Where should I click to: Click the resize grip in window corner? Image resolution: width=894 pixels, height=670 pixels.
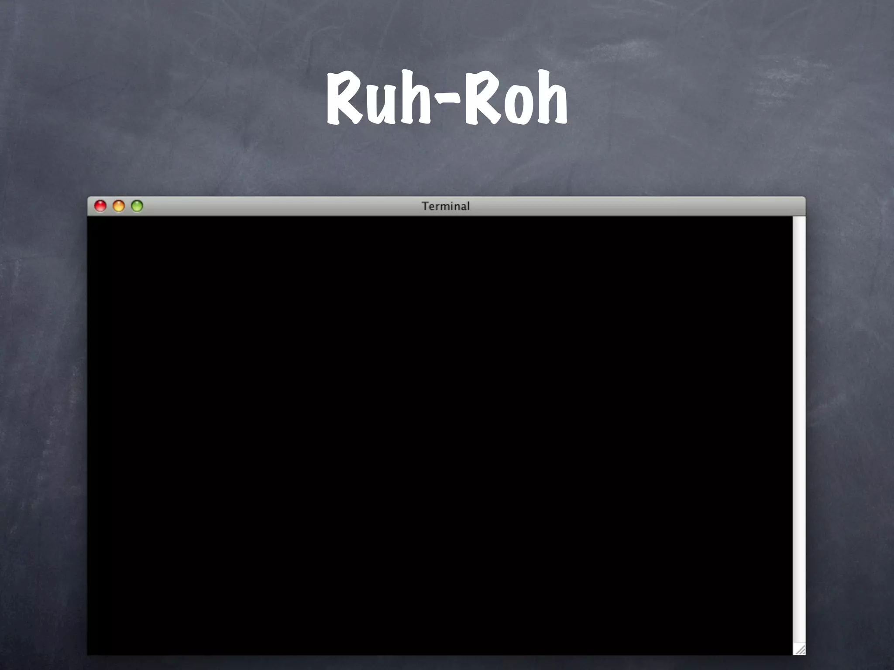click(800, 649)
